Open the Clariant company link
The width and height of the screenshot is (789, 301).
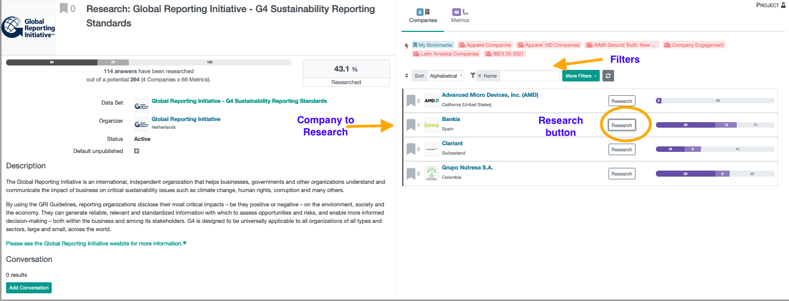click(452, 144)
